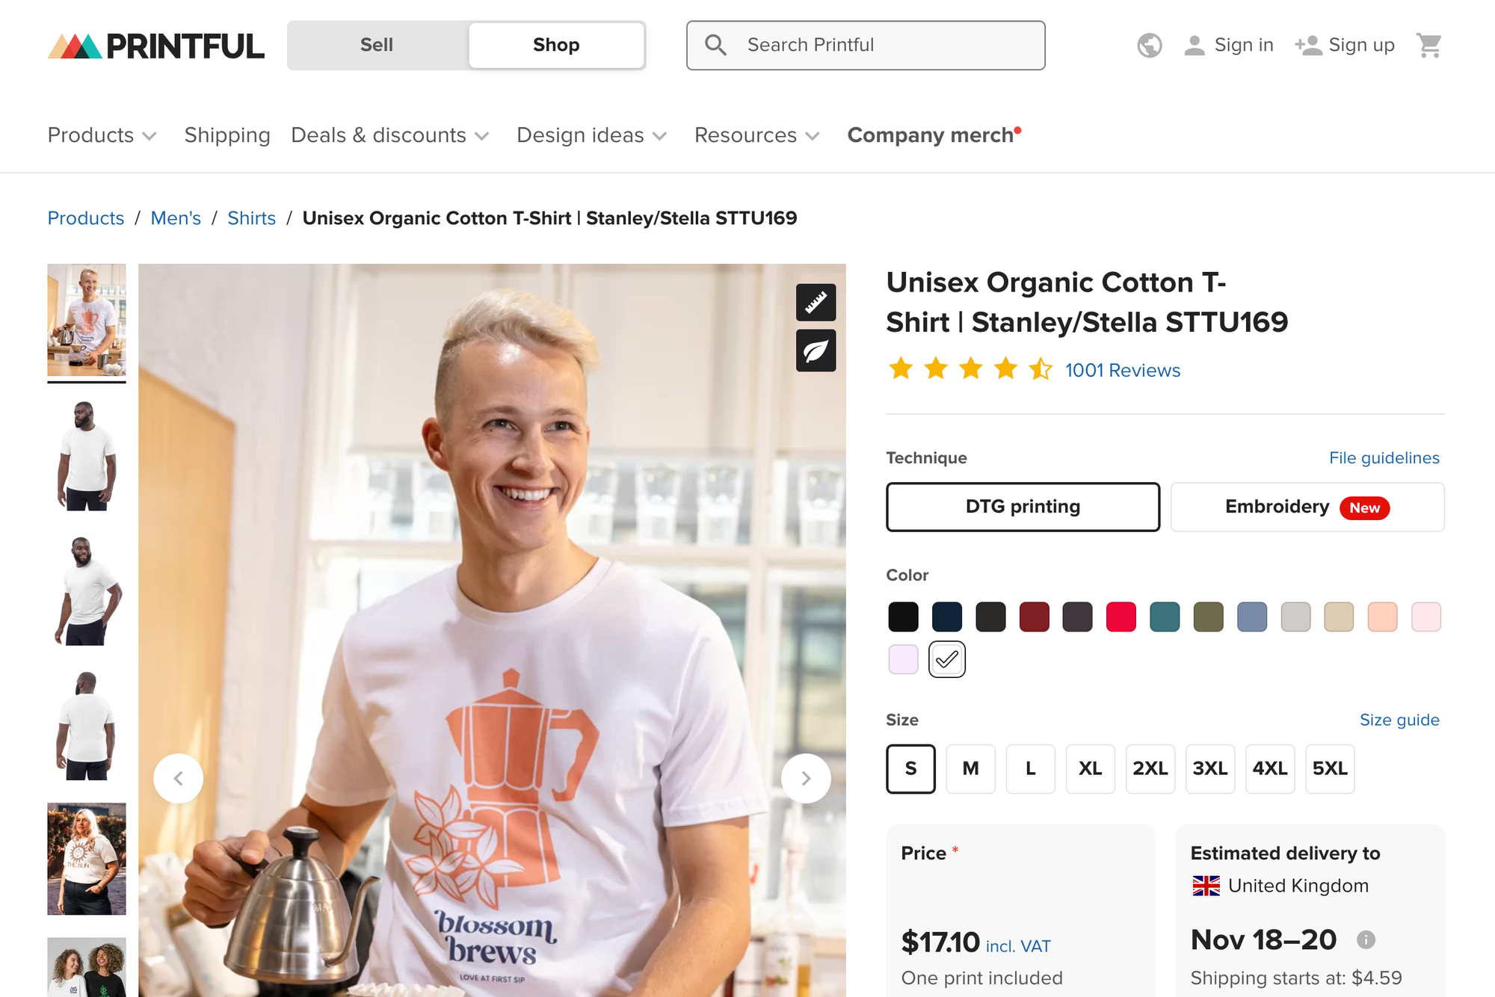The height and width of the screenshot is (997, 1495).
Task: Select the language/region globe icon
Action: (1149, 45)
